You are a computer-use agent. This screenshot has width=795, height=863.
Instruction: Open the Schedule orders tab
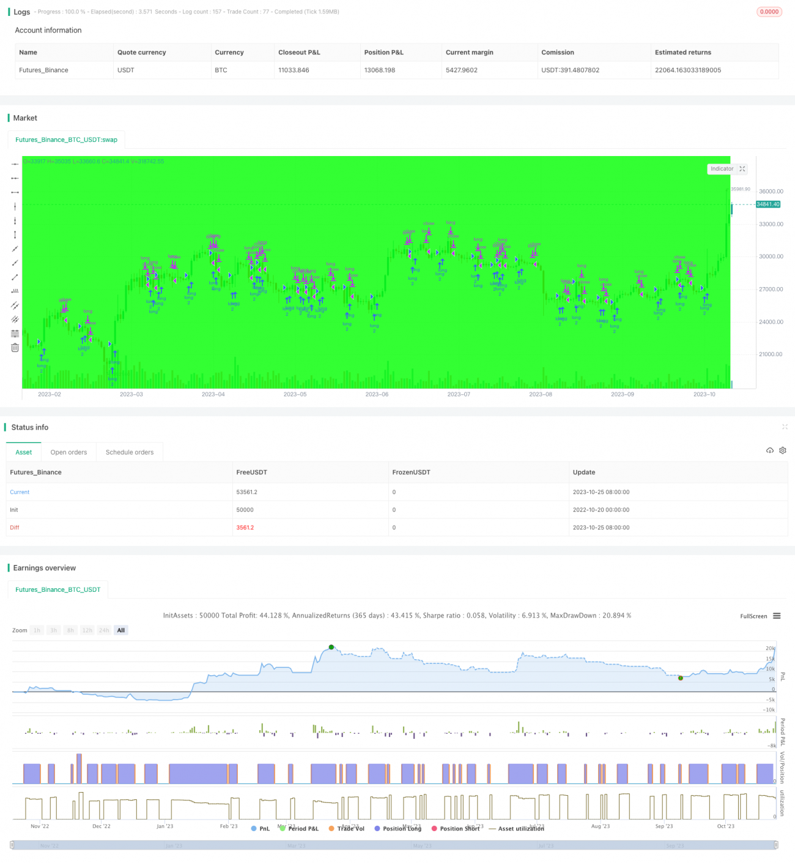tap(129, 452)
